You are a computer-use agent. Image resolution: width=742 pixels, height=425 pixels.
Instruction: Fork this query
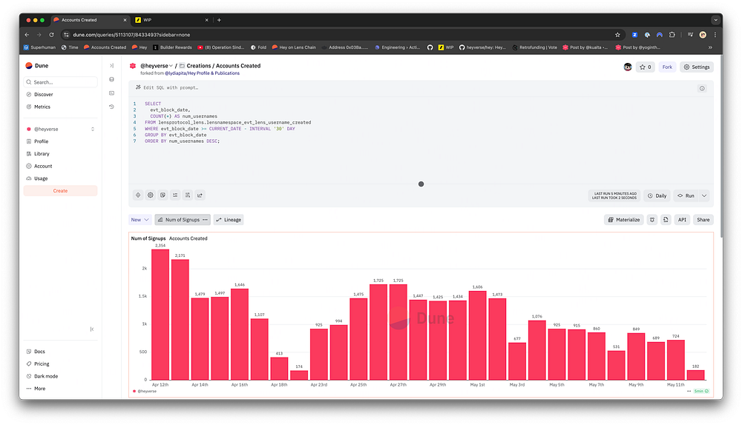pos(667,67)
